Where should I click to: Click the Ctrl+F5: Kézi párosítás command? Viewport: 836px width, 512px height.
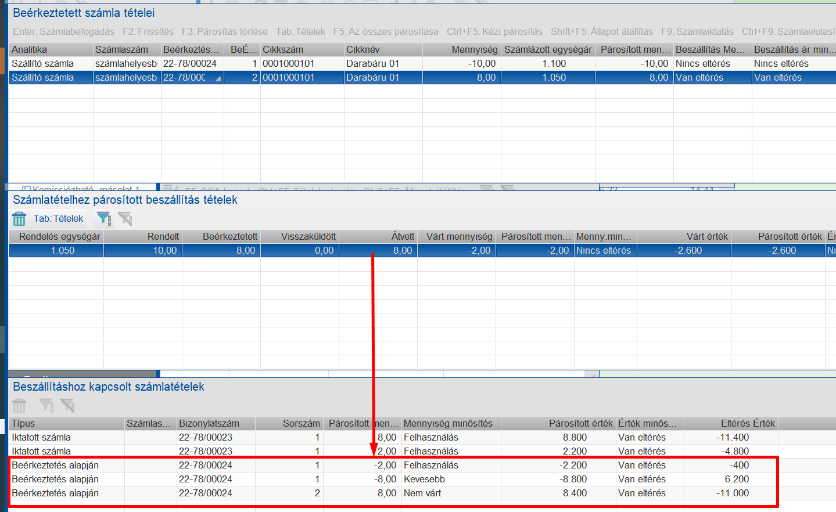click(494, 31)
